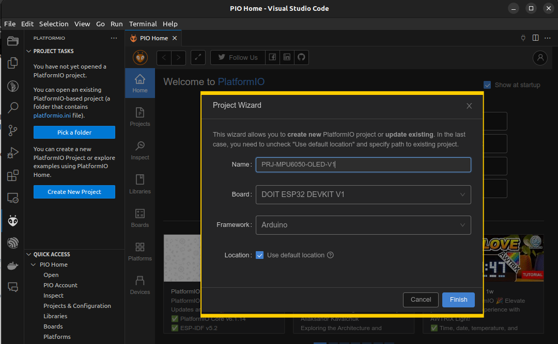Select PIO Account in Quick Access
This screenshot has width=558, height=344.
pos(60,285)
